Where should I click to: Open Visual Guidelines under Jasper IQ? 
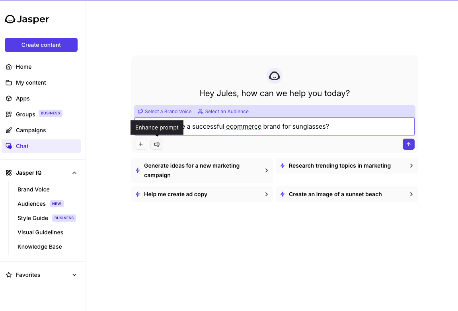click(x=40, y=232)
